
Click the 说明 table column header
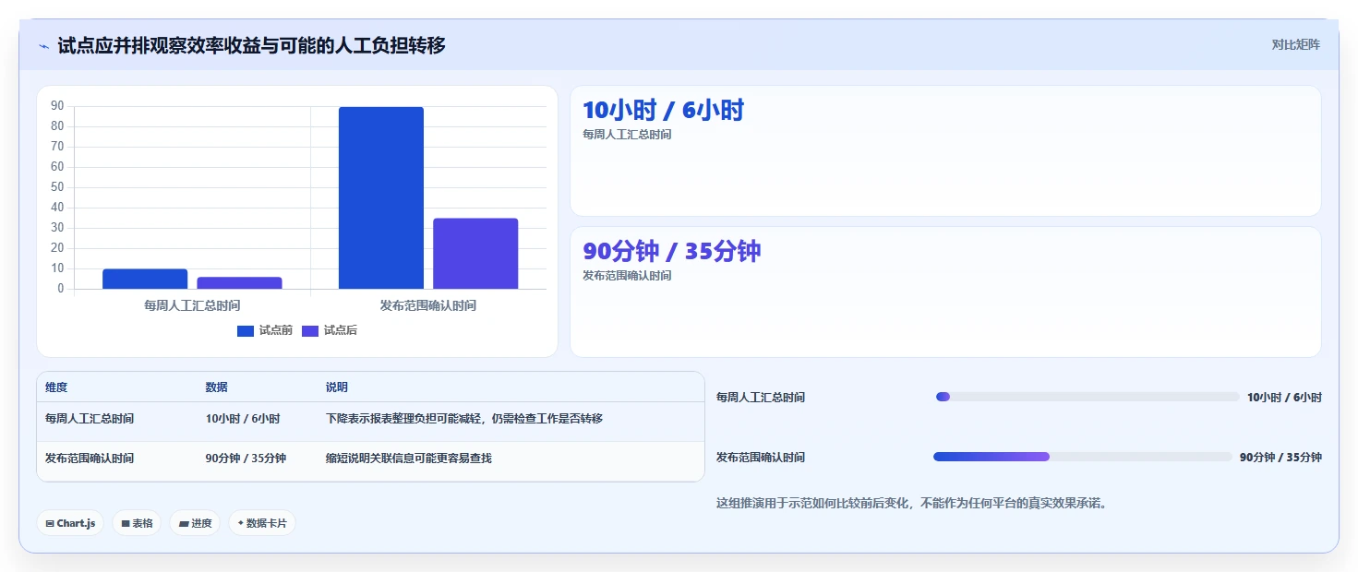tap(337, 387)
